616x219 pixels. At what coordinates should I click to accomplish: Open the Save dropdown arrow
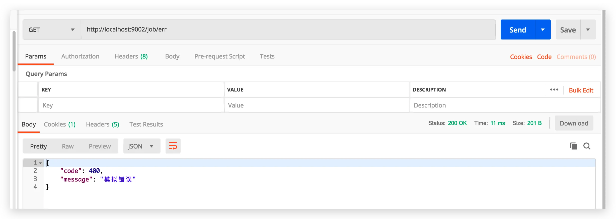point(588,29)
